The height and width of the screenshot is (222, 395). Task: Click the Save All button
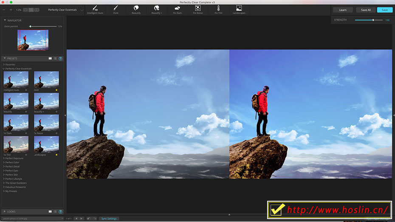tap(366, 10)
